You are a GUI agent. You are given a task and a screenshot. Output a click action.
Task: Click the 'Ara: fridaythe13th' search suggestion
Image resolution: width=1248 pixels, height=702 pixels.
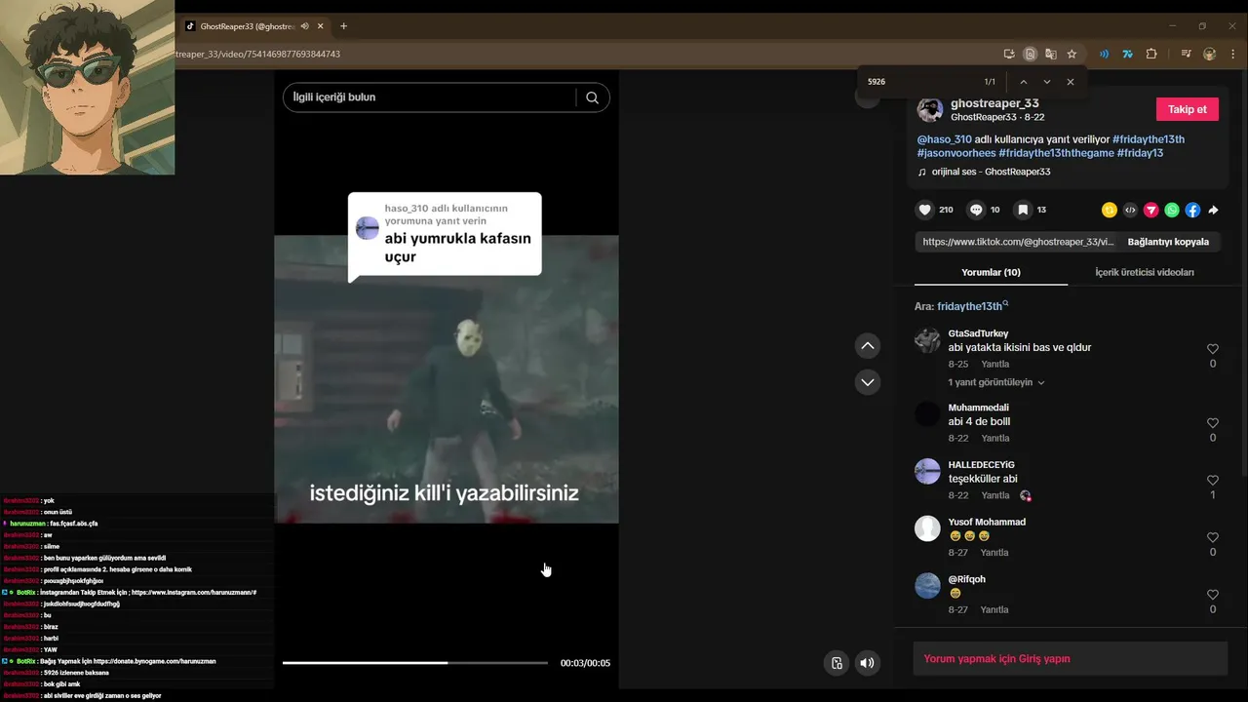(x=961, y=306)
